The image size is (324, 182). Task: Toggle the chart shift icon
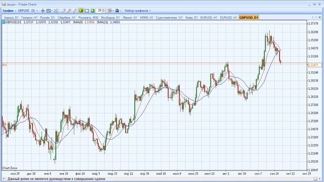tap(87, 11)
